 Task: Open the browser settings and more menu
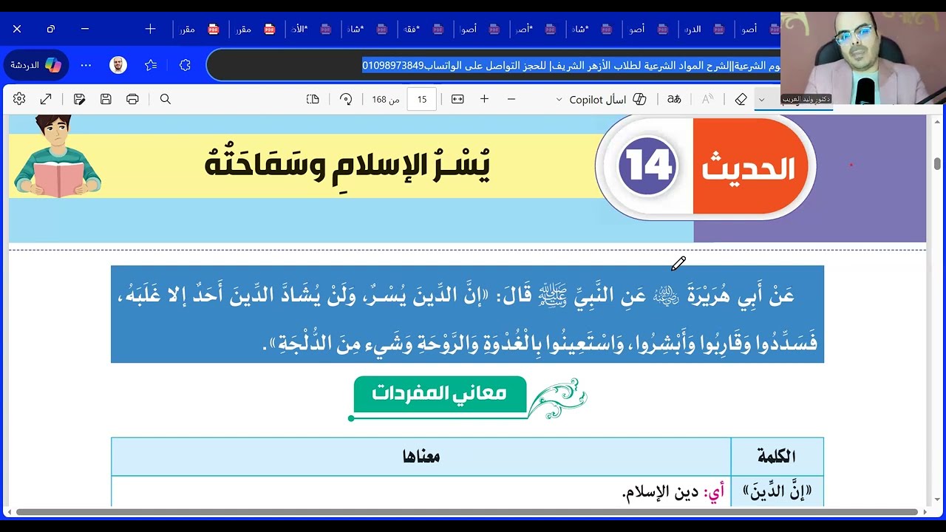point(86,65)
